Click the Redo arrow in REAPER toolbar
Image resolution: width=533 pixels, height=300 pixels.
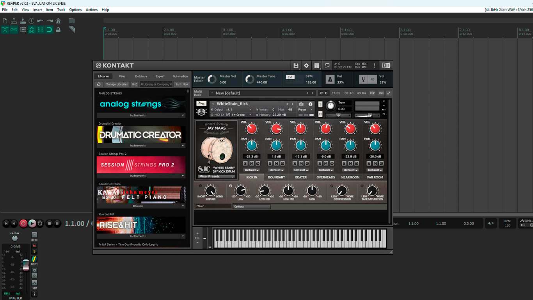50,21
